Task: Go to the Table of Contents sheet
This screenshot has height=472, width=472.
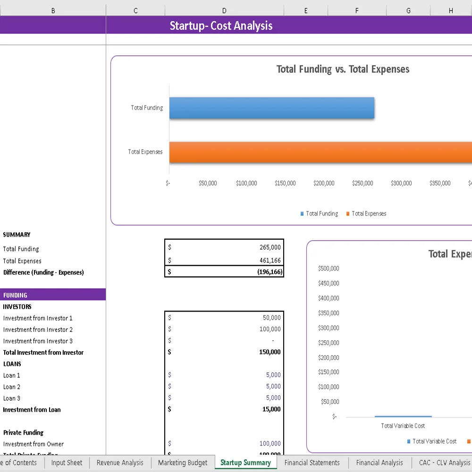Action: click(19, 463)
